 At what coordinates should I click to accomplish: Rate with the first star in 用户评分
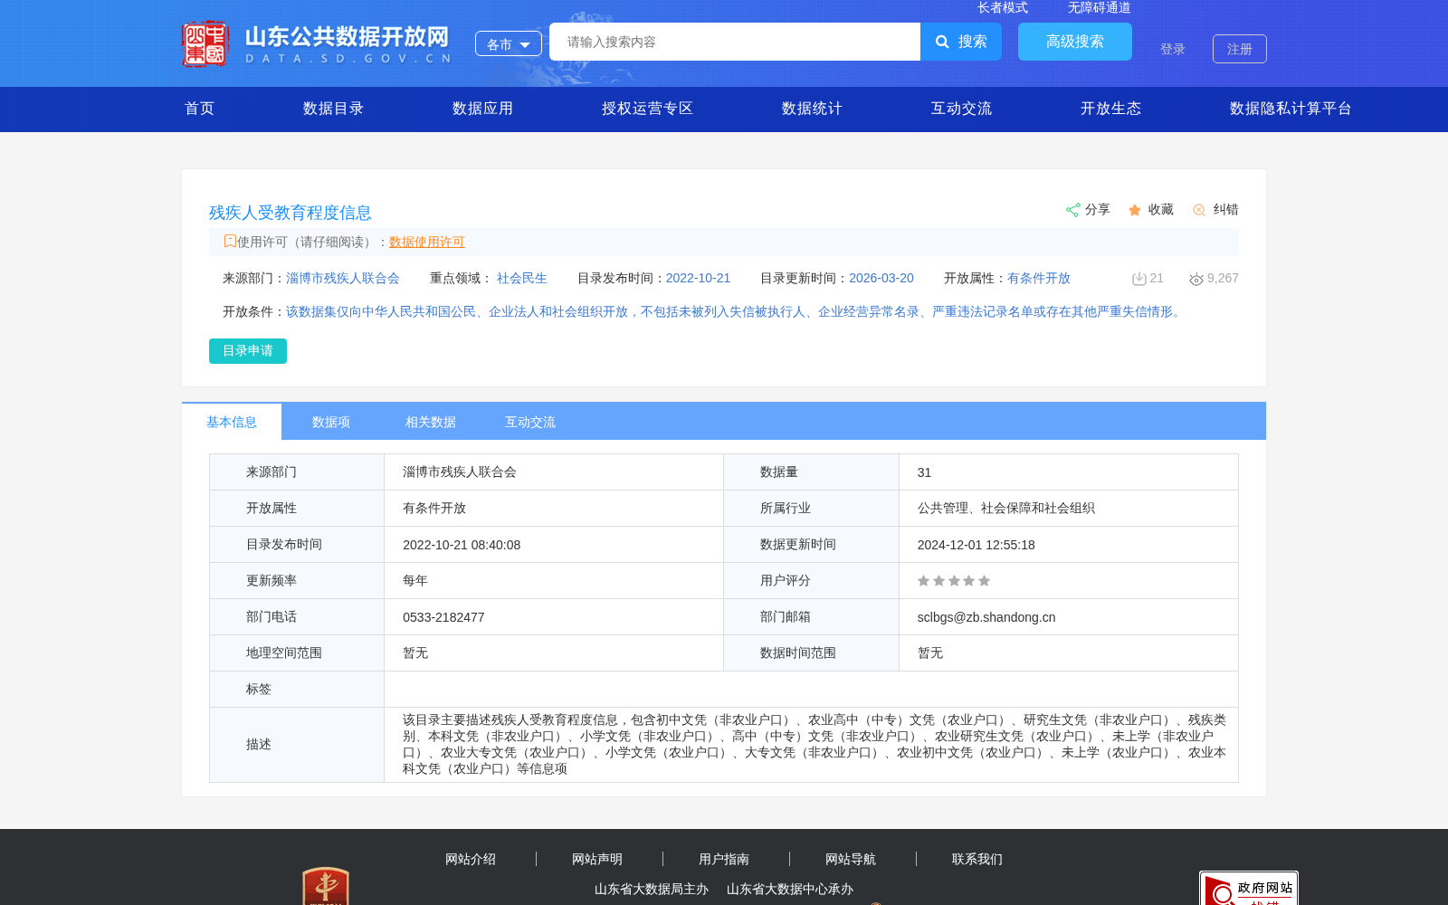923,581
